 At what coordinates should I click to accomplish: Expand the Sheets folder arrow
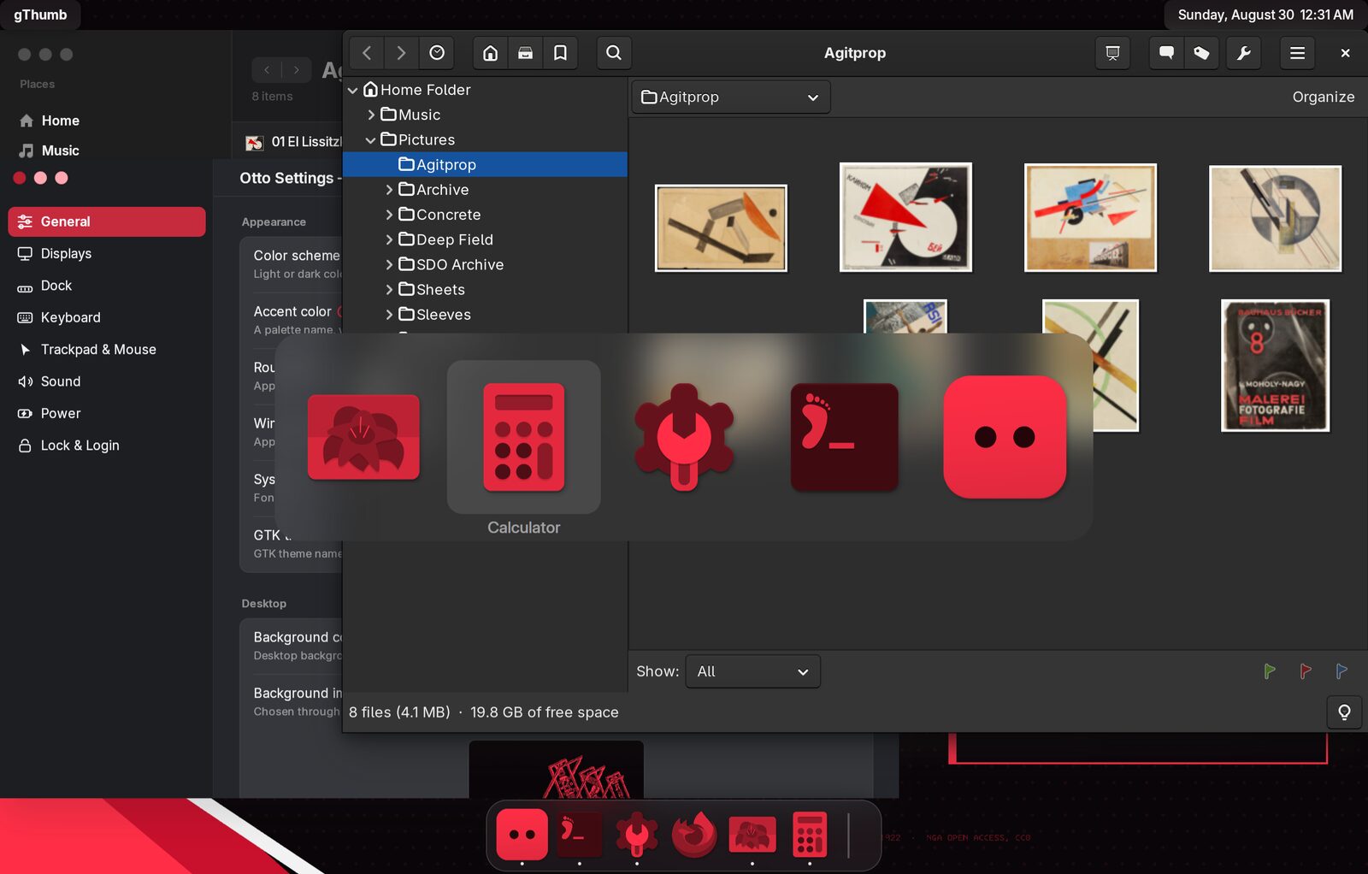pyautogui.click(x=389, y=289)
